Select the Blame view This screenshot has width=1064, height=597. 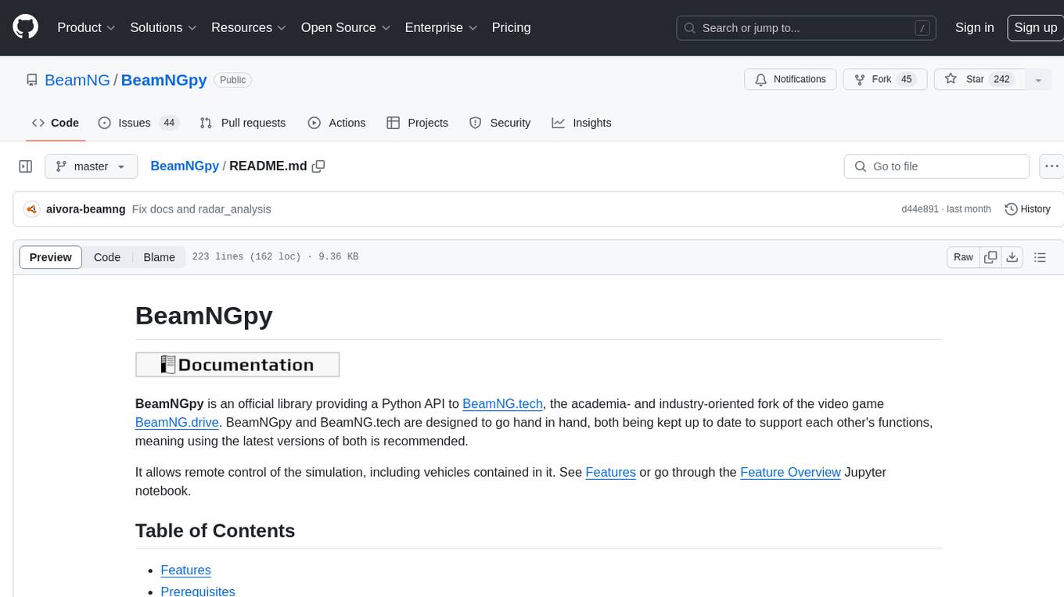pyautogui.click(x=159, y=257)
